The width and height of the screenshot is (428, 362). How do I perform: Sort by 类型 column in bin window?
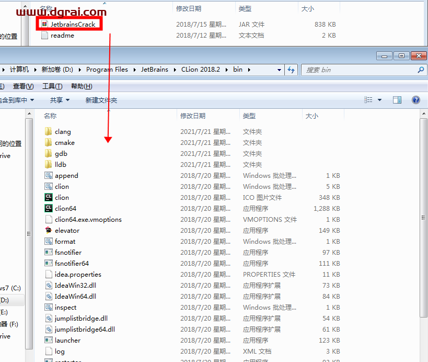[249, 116]
